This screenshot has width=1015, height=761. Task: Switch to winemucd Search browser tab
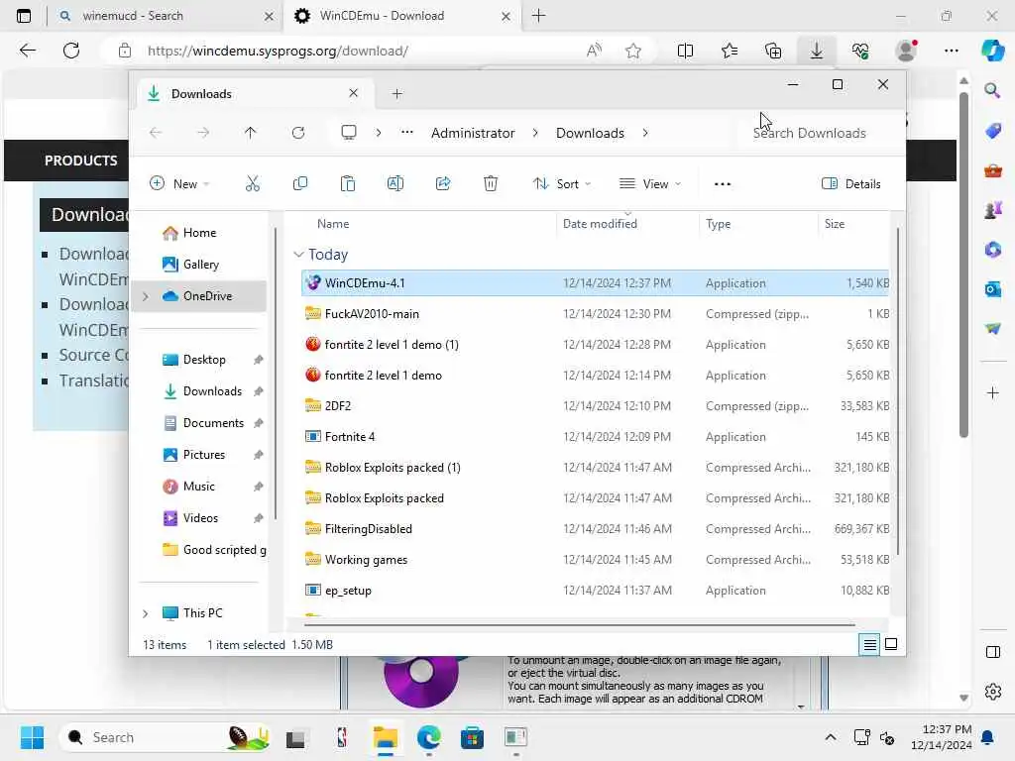pyautogui.click(x=166, y=16)
